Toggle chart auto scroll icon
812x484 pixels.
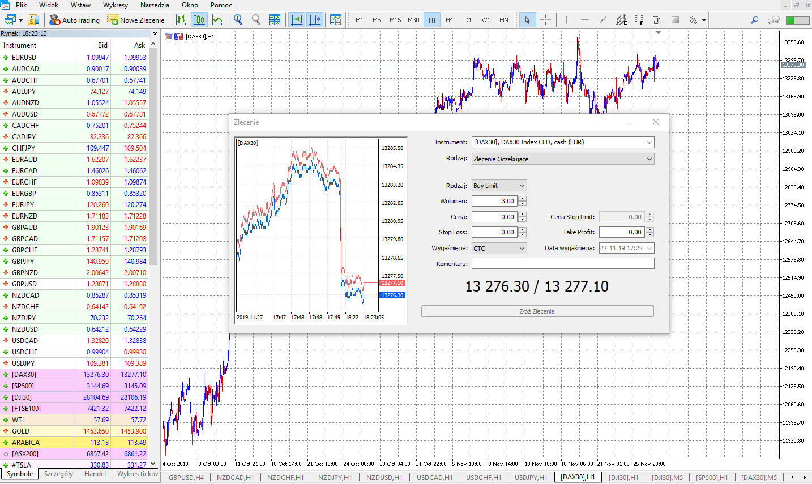click(x=297, y=20)
